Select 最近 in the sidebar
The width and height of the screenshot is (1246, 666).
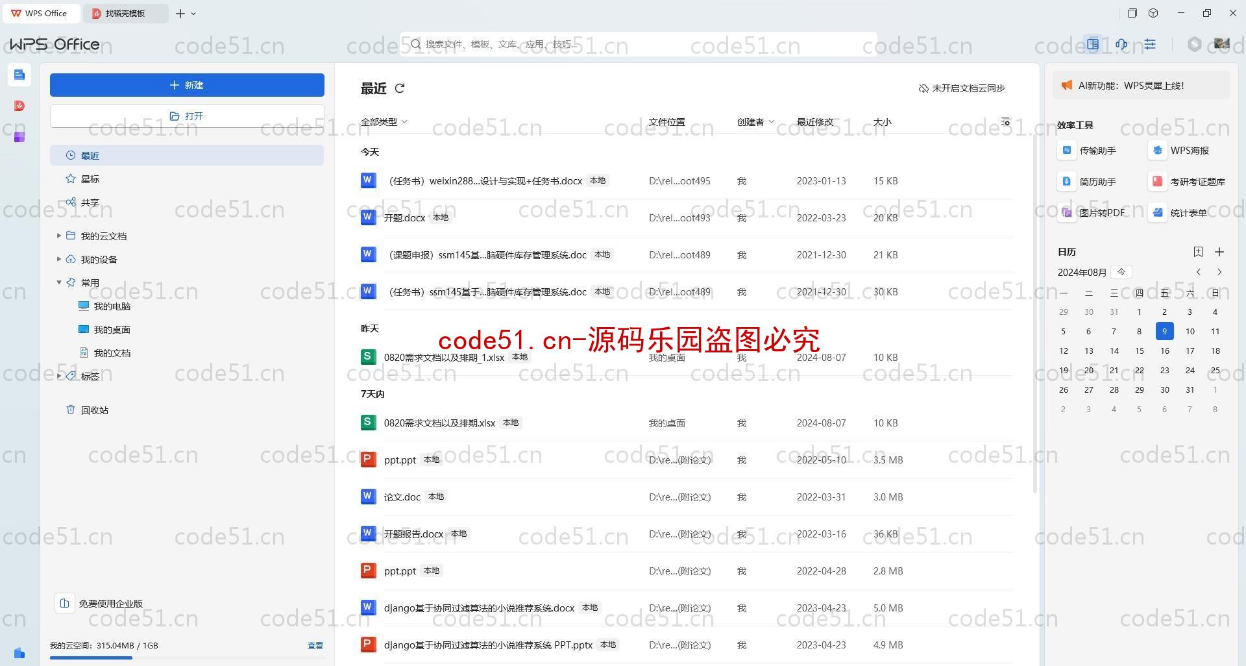[x=187, y=156]
